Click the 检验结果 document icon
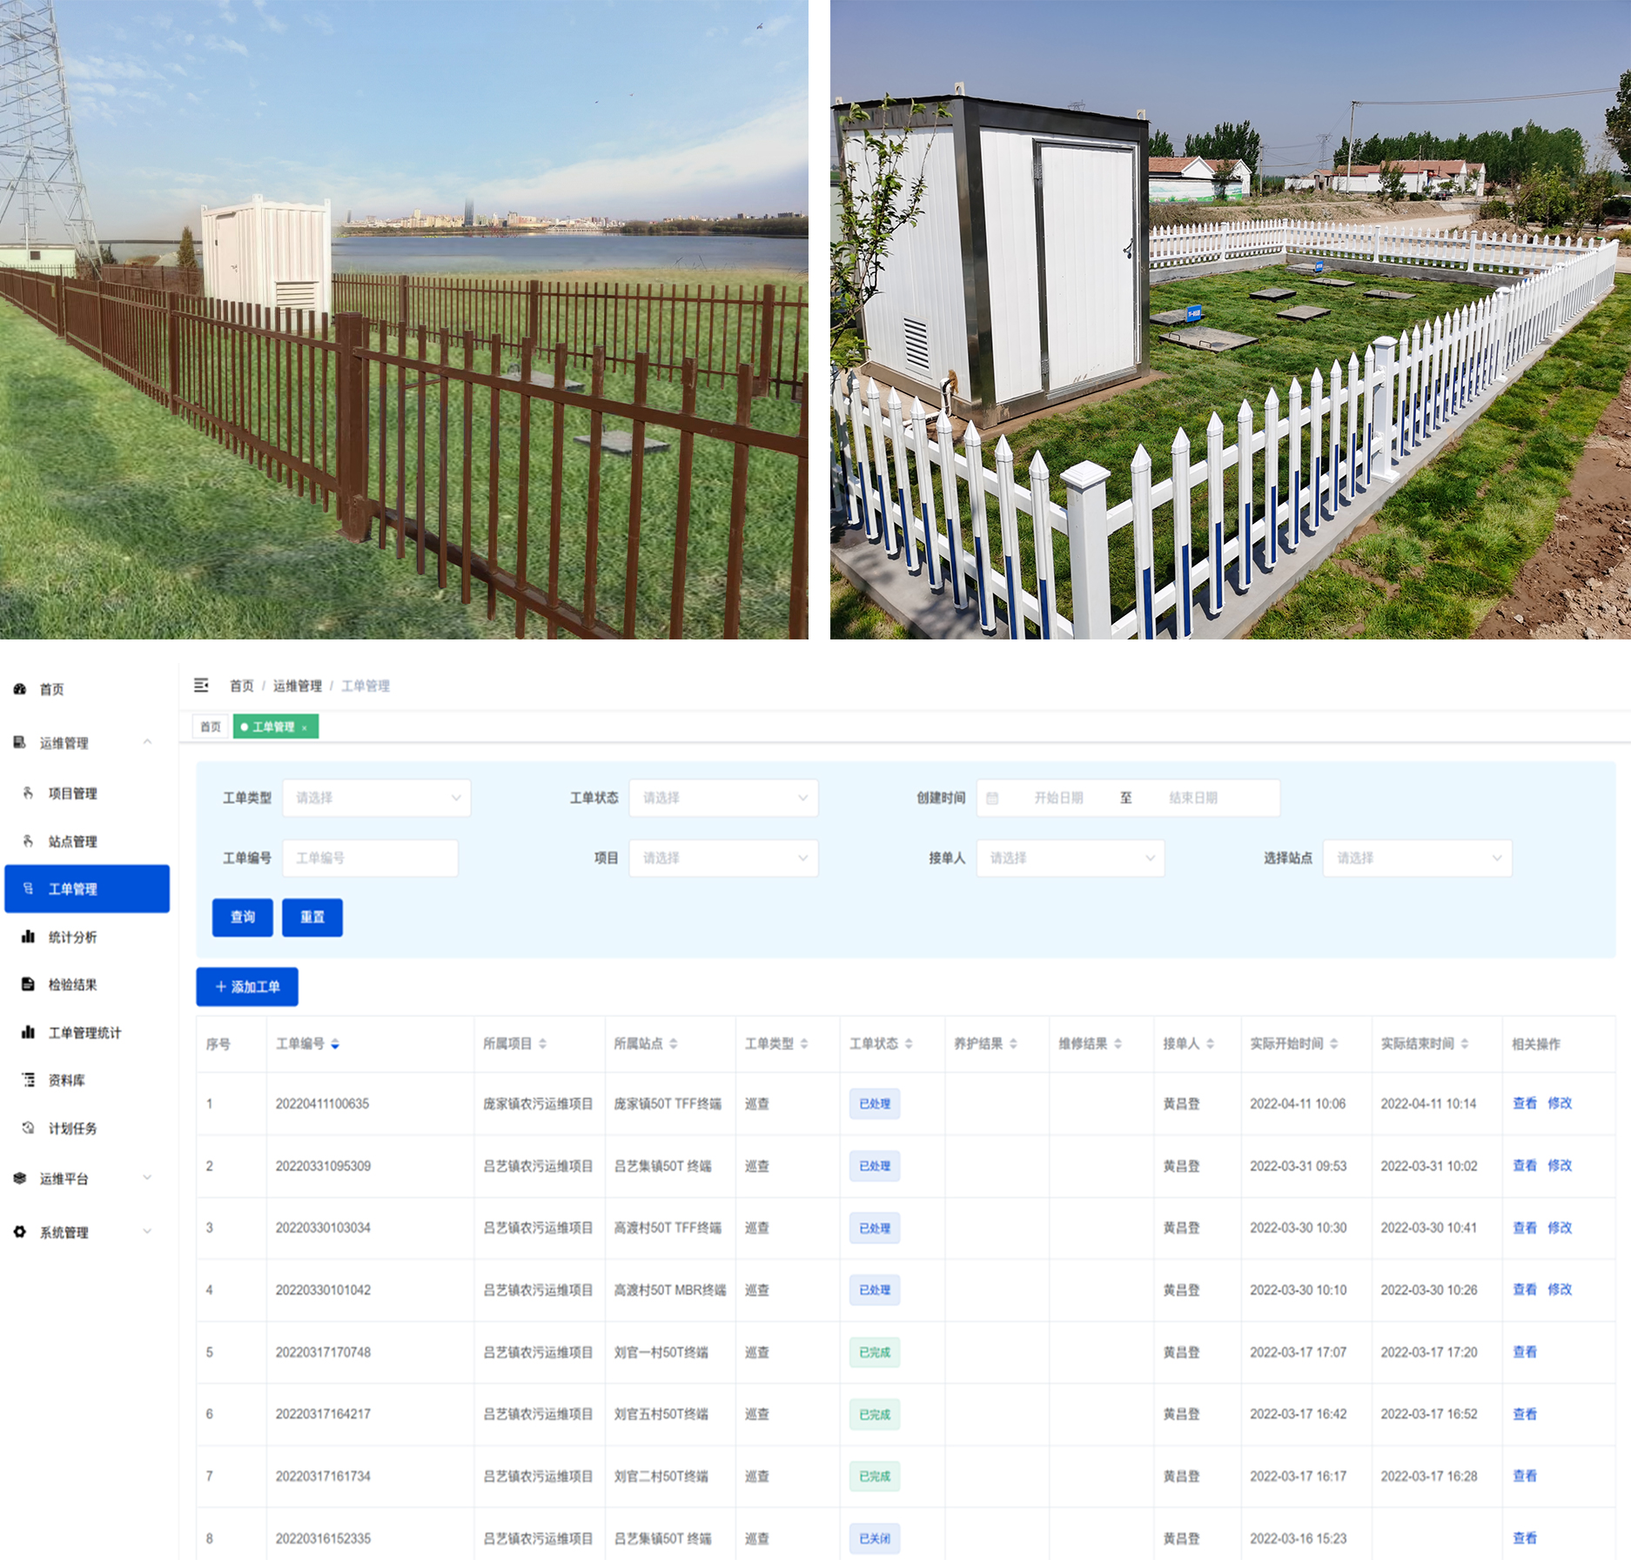 coord(28,984)
